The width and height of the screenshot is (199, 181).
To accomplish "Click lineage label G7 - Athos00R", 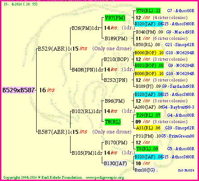I will [x=181, y=11].
